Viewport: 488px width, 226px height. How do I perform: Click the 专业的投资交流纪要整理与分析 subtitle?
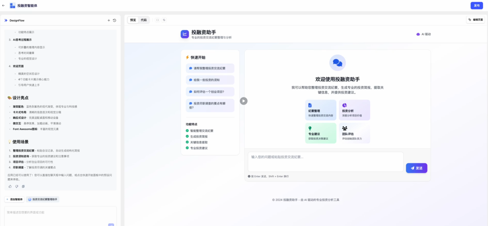(211, 37)
